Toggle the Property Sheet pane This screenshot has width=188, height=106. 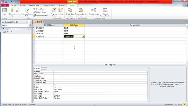[54, 12]
